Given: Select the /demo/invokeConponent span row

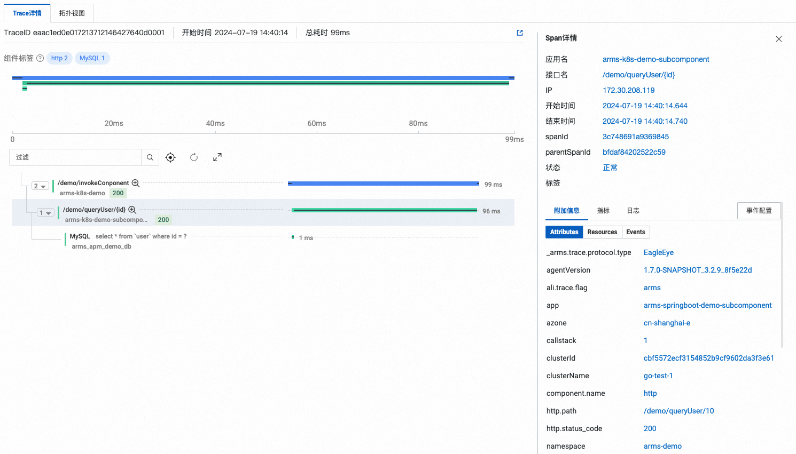Looking at the screenshot, I should click(x=263, y=186).
